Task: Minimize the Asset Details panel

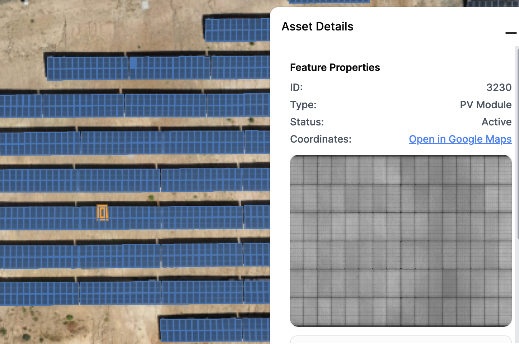Action: tap(510, 33)
